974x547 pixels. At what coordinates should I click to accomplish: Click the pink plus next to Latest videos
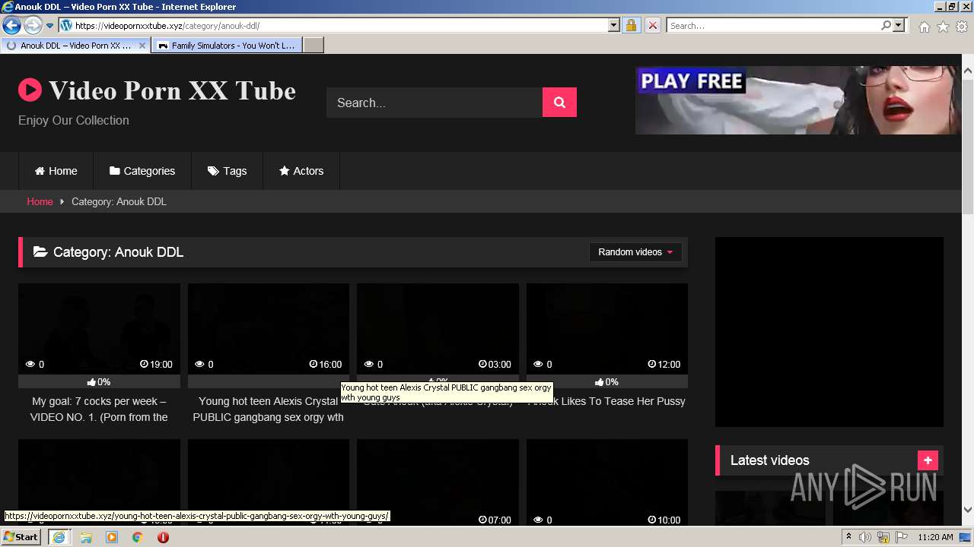click(x=928, y=460)
